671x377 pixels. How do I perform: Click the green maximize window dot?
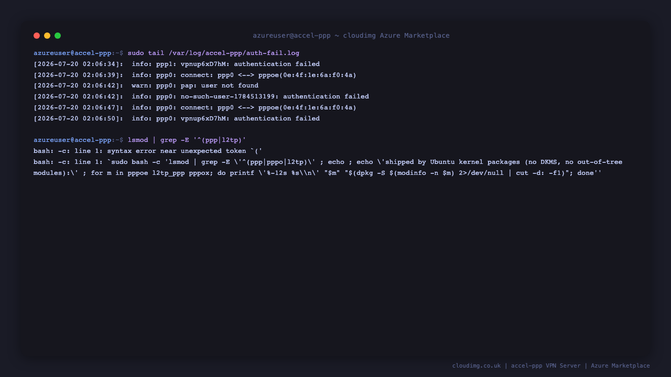coord(58,36)
